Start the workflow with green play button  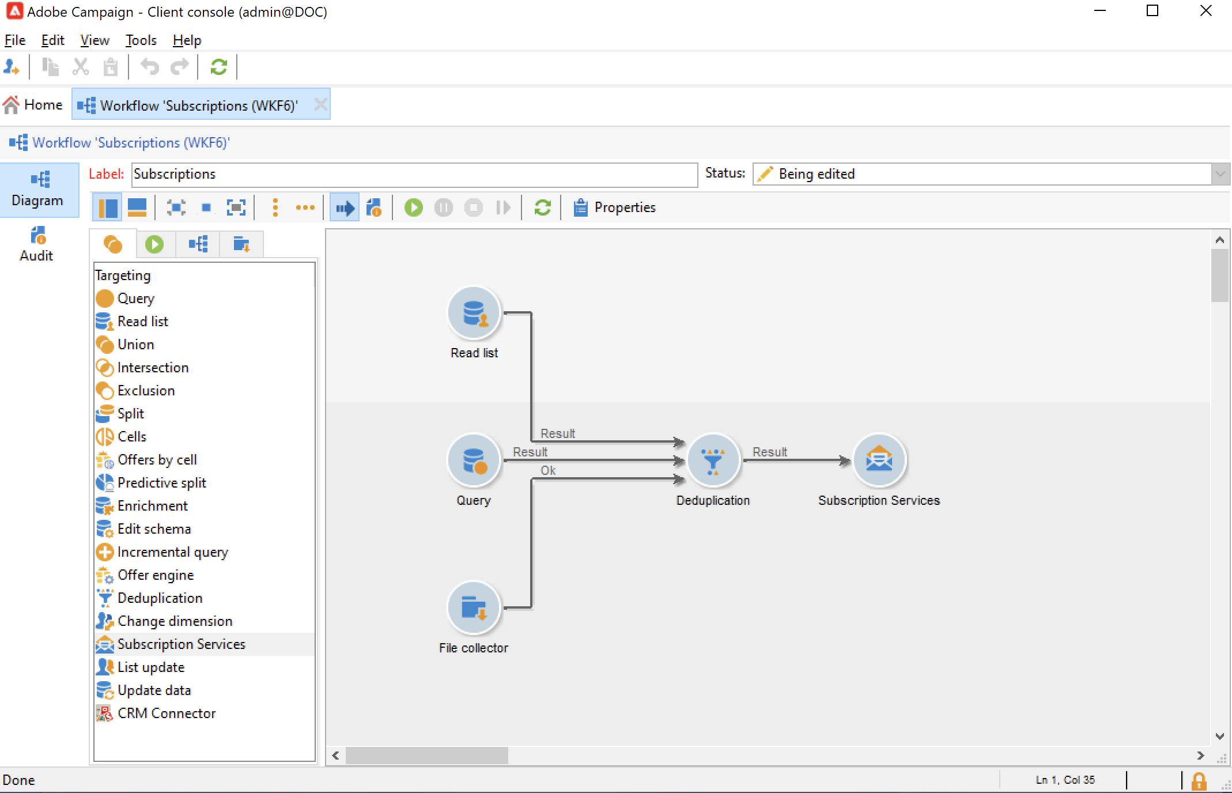click(x=413, y=207)
